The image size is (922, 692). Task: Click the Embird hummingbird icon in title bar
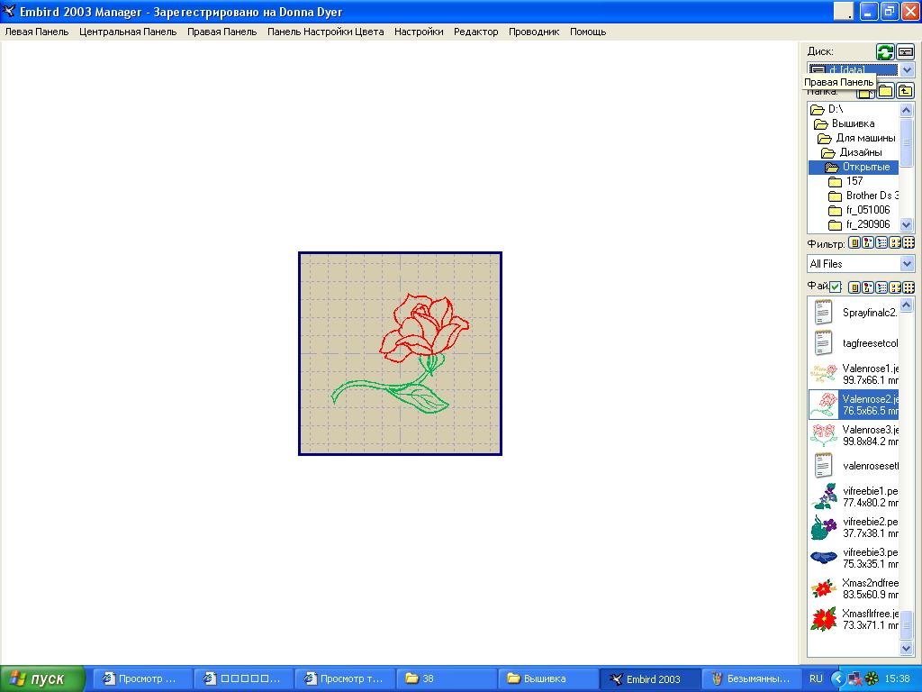[x=9, y=11]
